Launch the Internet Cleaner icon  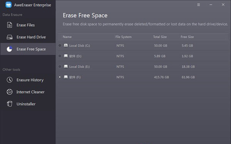point(10,92)
